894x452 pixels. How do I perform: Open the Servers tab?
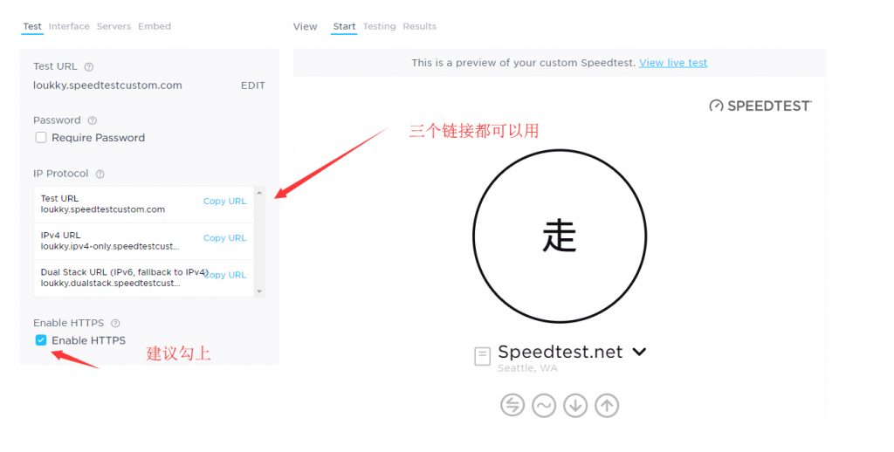pyautogui.click(x=113, y=26)
